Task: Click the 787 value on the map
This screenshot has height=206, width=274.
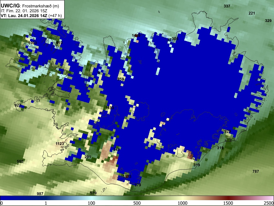Action: coord(256,171)
